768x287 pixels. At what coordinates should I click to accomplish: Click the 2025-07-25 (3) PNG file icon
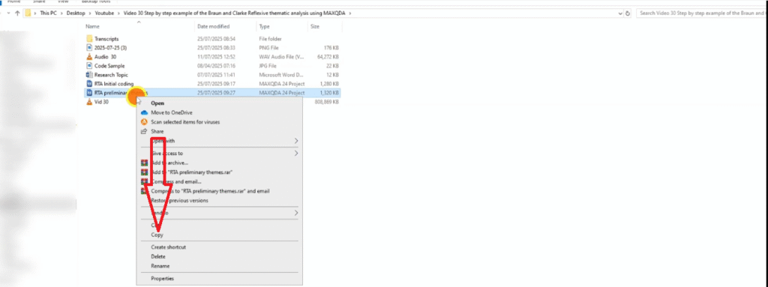[89, 47]
